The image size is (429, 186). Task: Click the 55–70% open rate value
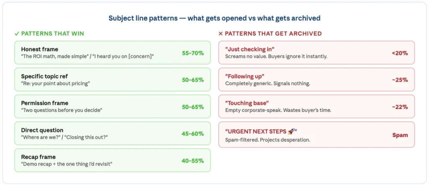pos(193,53)
